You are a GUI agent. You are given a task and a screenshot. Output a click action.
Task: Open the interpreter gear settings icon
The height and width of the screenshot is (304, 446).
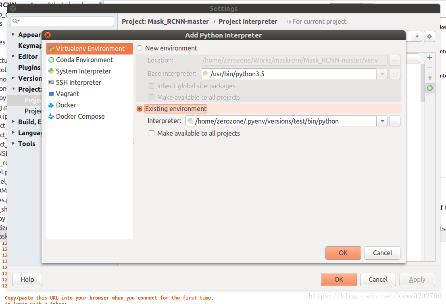click(429, 36)
